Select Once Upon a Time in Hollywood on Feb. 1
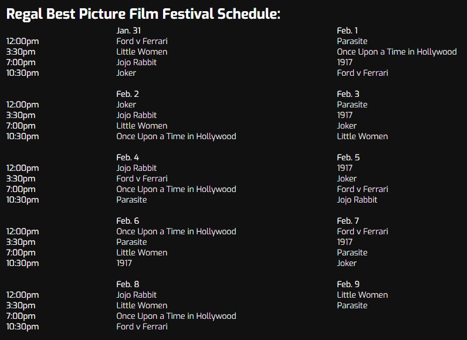 [x=397, y=52]
